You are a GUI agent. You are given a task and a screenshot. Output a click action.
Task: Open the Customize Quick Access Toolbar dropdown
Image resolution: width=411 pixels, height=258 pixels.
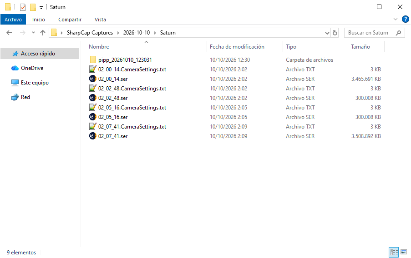click(41, 8)
